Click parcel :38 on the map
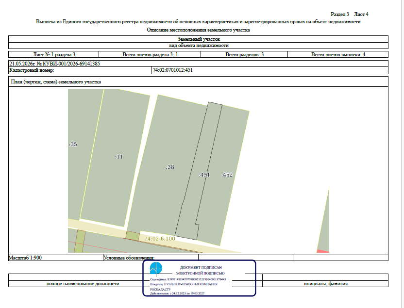The height and width of the screenshot is (308, 404). (x=170, y=167)
